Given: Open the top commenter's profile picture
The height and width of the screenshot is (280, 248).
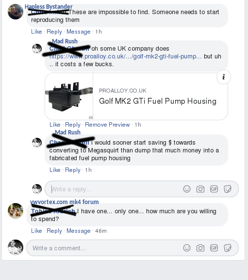Looking at the screenshot, I should coord(16,12).
